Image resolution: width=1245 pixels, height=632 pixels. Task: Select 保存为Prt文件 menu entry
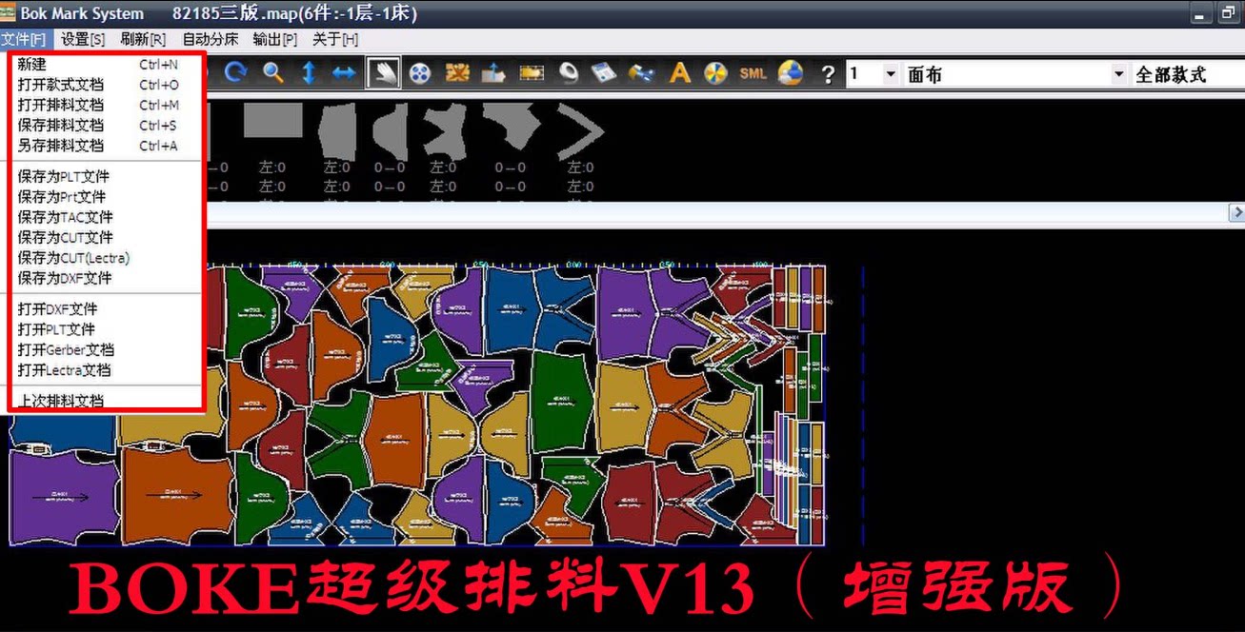tap(106, 197)
